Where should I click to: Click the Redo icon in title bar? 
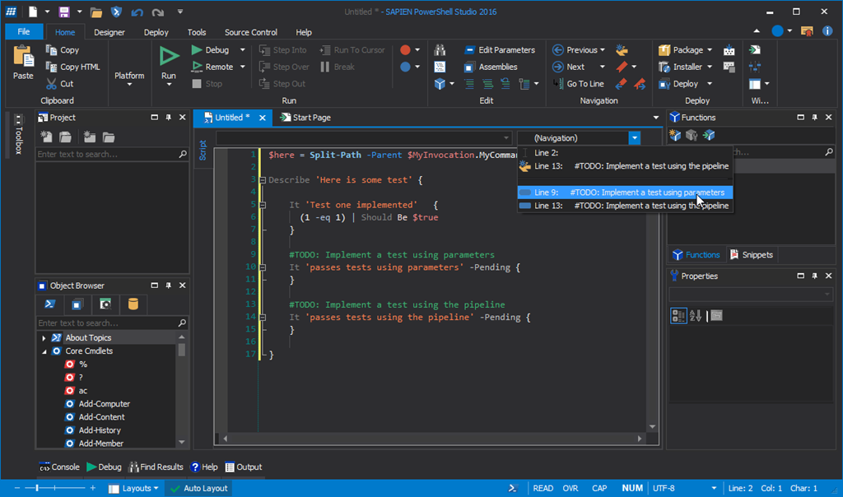(x=157, y=12)
